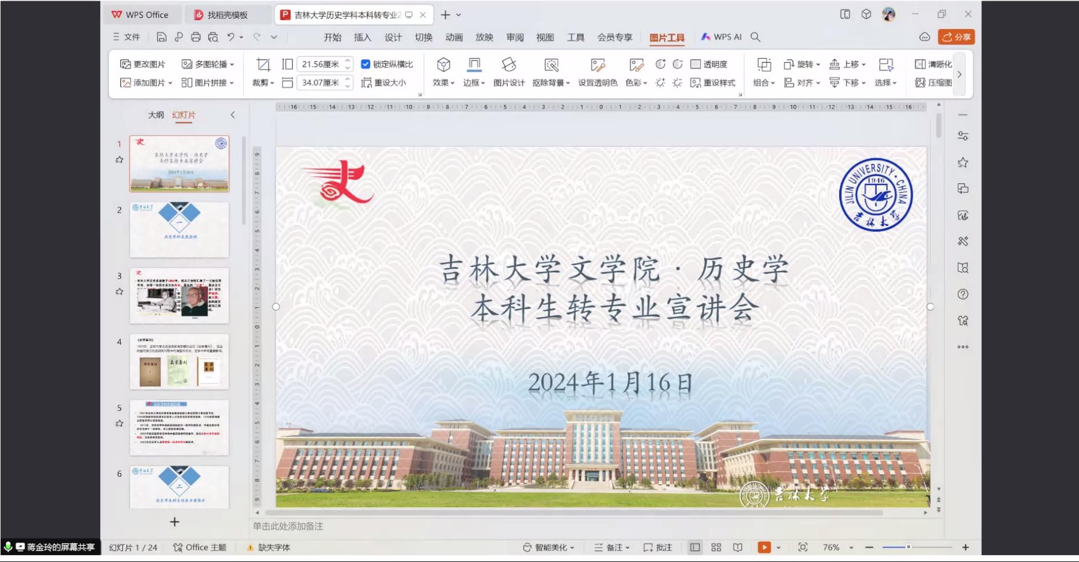
Task: Start slideshow with the orange play icon
Action: click(764, 547)
